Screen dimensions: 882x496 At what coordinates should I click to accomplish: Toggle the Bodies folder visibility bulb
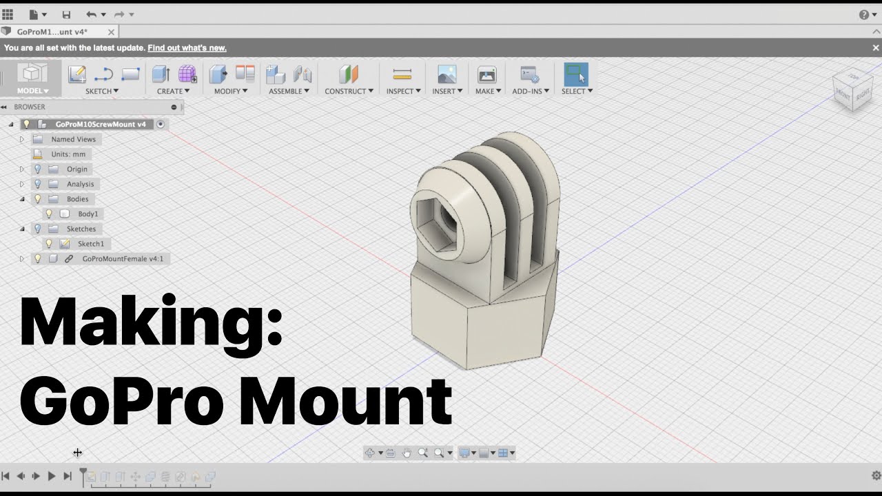38,199
